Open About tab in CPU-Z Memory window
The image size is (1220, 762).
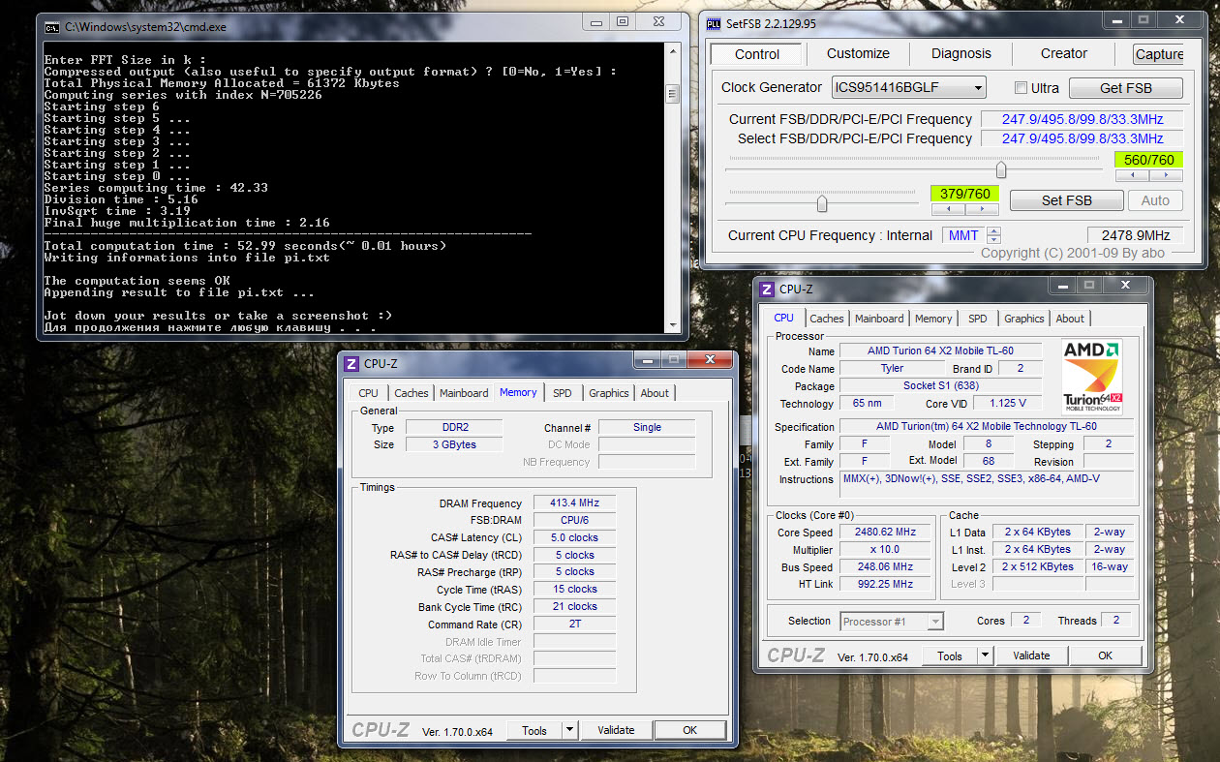click(x=655, y=393)
